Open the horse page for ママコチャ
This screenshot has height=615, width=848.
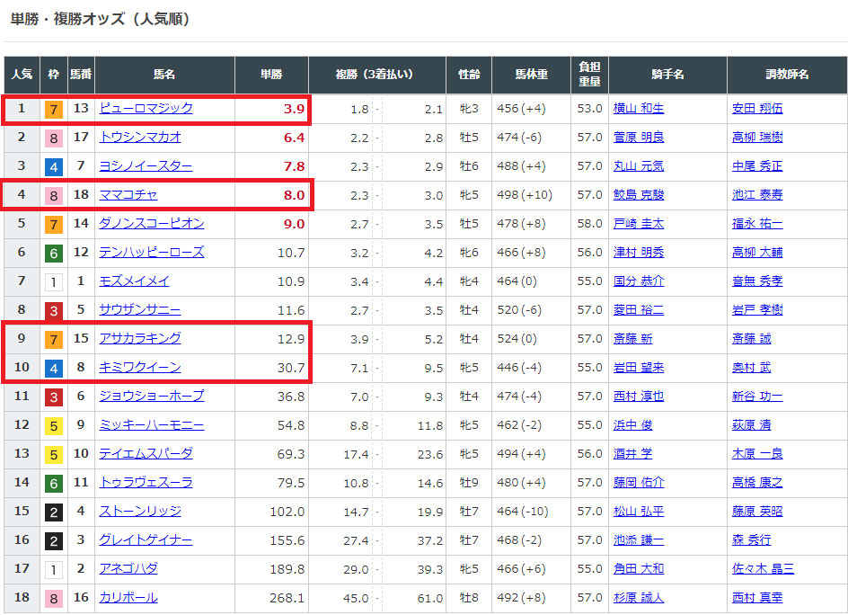128,195
